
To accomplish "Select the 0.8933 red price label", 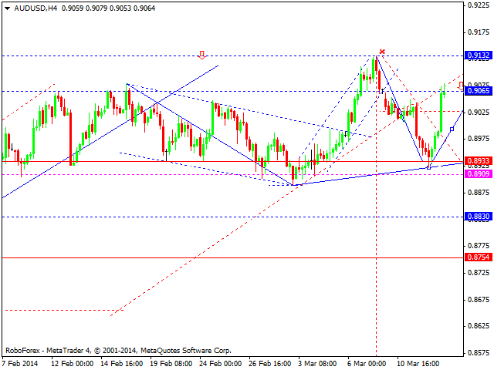I will tap(478, 161).
